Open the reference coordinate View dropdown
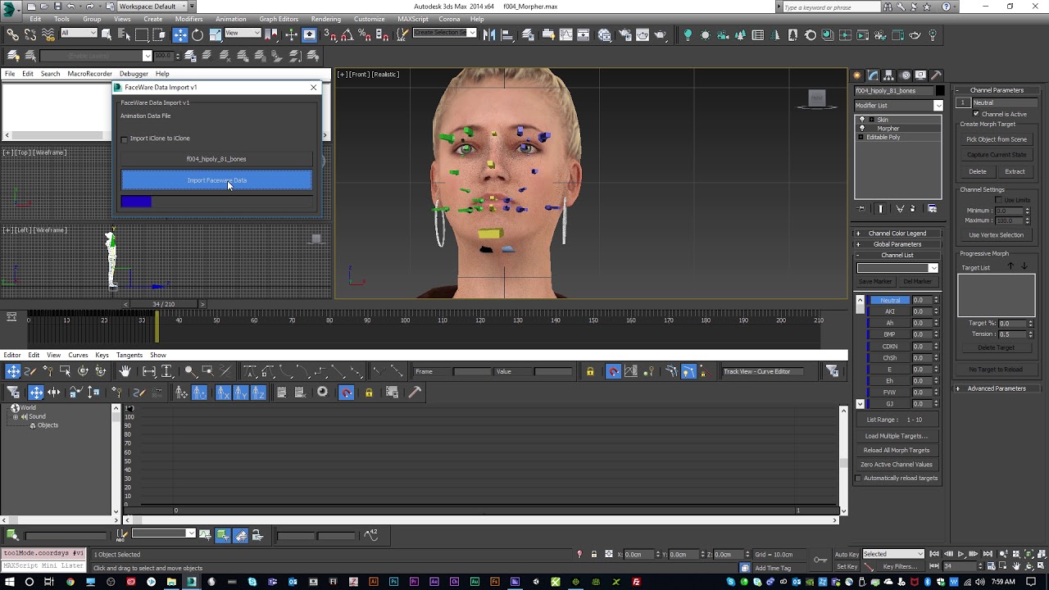 (243, 34)
